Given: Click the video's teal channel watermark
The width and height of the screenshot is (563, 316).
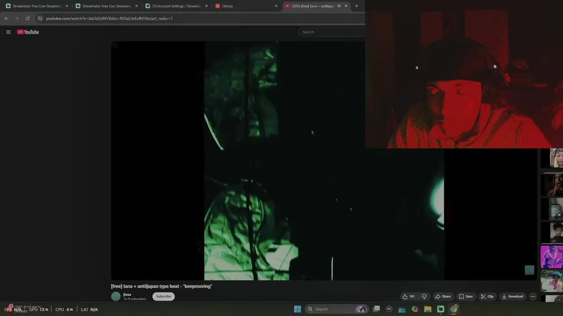Looking at the screenshot, I should [x=529, y=270].
